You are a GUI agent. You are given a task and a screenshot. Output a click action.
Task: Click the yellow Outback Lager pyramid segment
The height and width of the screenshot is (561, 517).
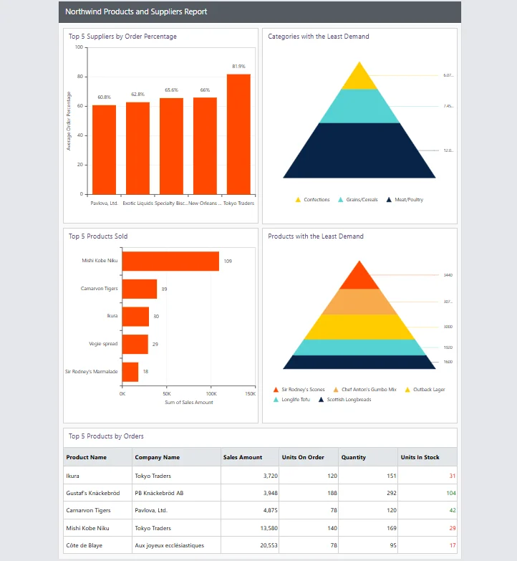[359, 327]
